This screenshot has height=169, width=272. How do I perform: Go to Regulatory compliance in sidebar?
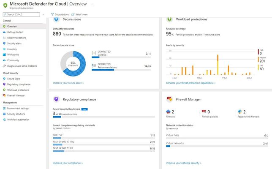tap(19, 84)
